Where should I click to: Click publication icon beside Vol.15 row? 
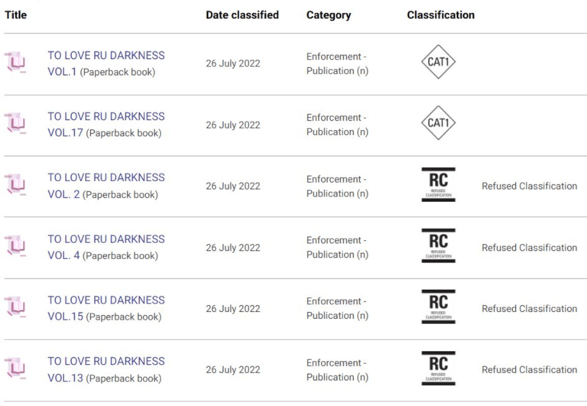coord(15,308)
